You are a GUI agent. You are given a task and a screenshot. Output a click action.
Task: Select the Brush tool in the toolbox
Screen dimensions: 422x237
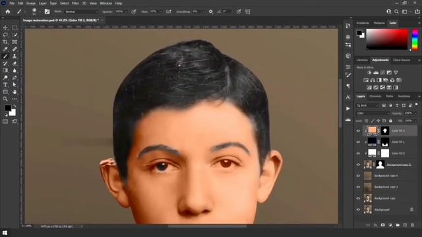click(5, 56)
